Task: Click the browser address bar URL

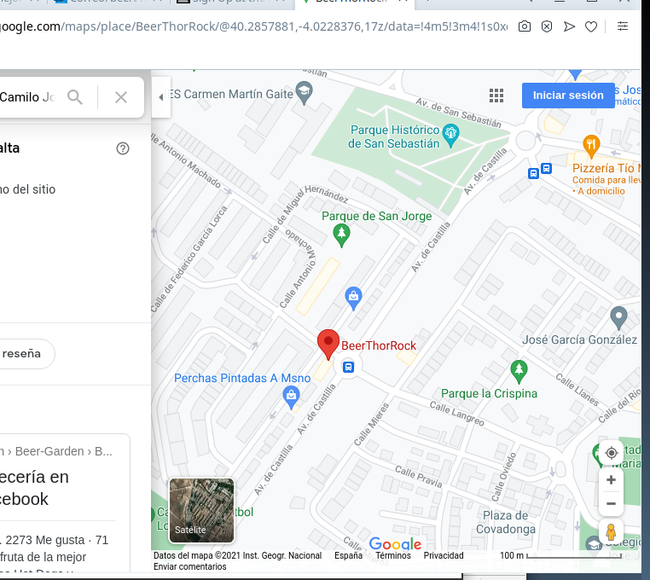Action: click(x=253, y=26)
